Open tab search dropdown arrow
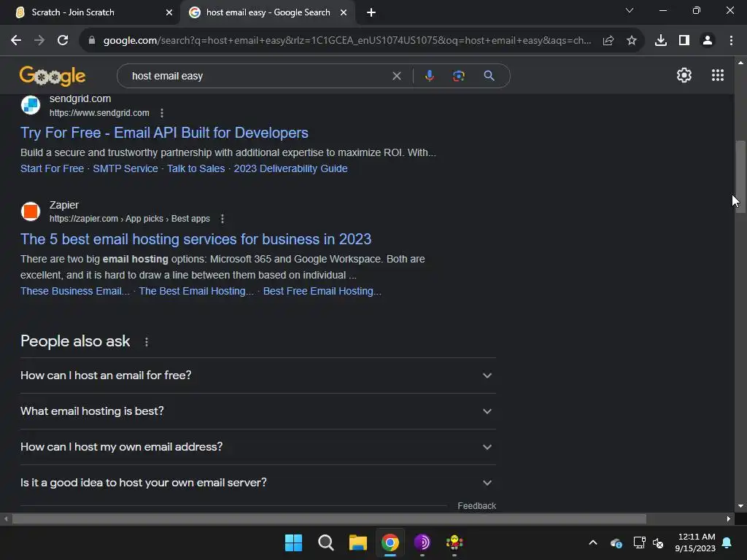This screenshot has height=560, width=747. (630, 10)
